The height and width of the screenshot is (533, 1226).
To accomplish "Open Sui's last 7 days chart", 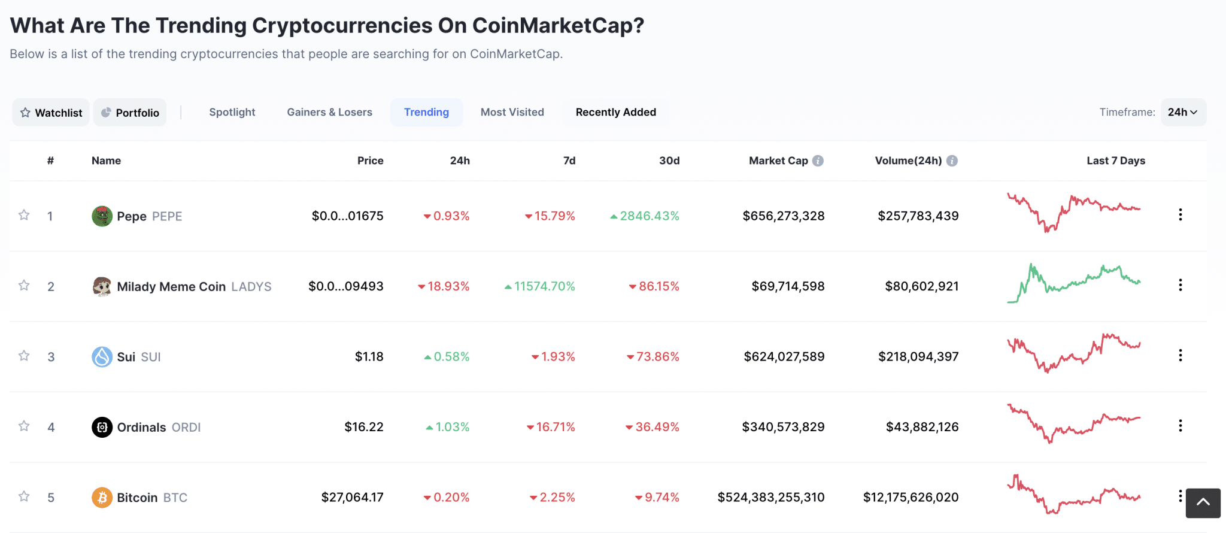I will coord(1074,353).
